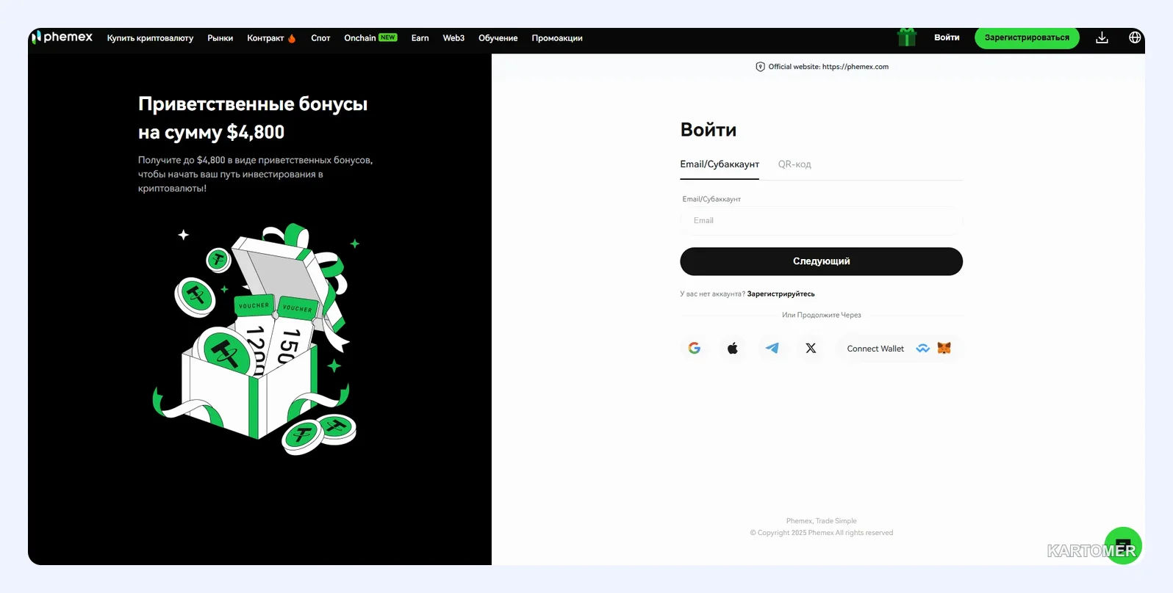Open the Промоакции menu item
This screenshot has height=593, width=1173.
click(557, 38)
